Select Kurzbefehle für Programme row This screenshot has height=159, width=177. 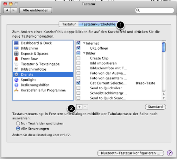click(x=43, y=90)
